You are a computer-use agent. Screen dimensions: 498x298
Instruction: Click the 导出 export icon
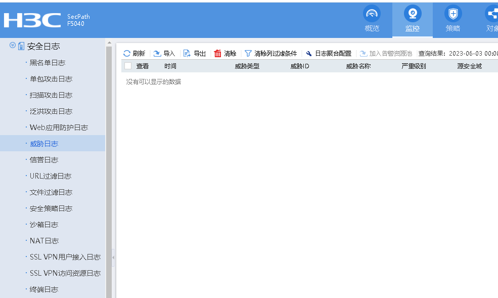(x=187, y=53)
